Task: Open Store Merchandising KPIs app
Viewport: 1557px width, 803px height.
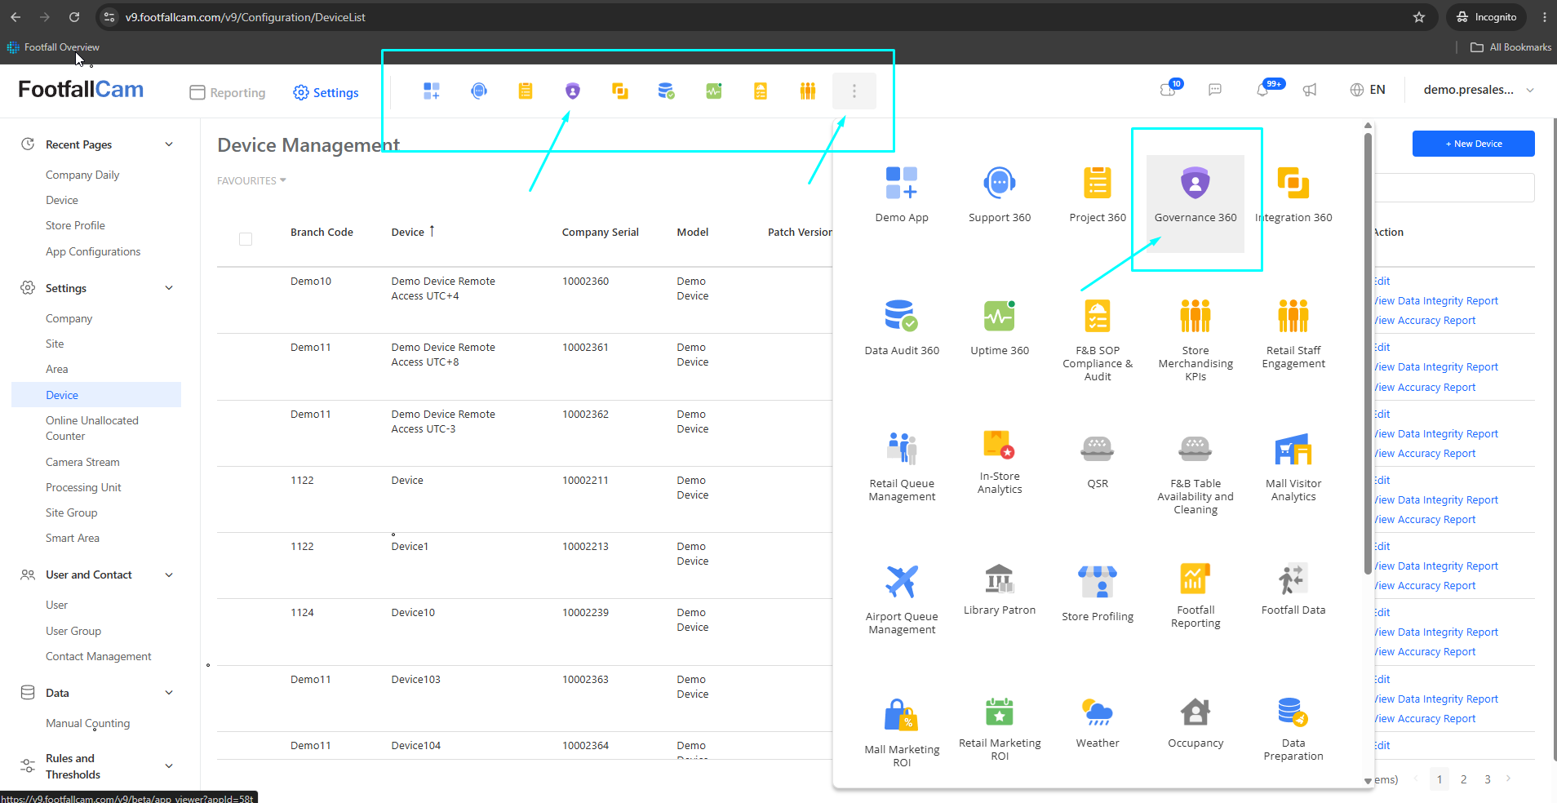Action: 1195,340
